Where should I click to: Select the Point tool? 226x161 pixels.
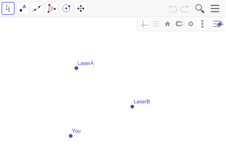pos(23,8)
